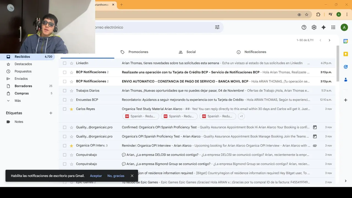
Task: Open Chrome extensions puzzle icon
Action: 318,15
